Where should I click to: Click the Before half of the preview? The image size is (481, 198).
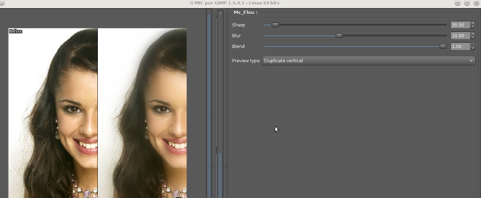tap(53, 113)
